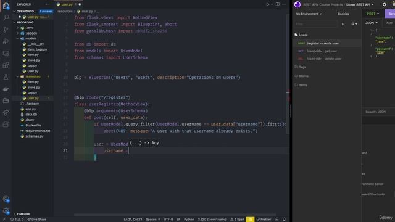Click the sort requests icon beside the filter

(343, 24)
